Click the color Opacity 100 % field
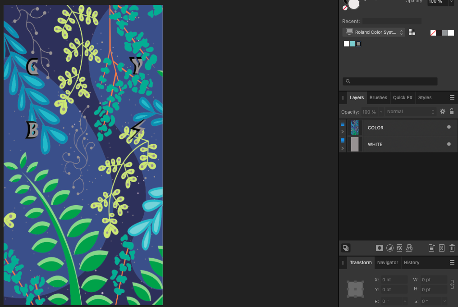 point(438,2)
